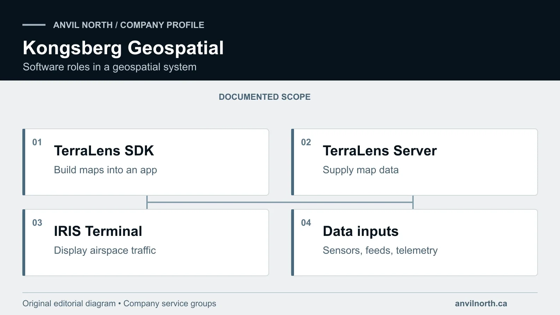
Task: Click the card number '04'
Action: click(306, 223)
